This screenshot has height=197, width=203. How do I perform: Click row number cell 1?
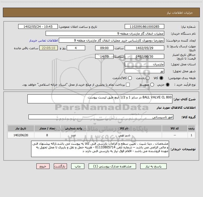(x=191, y=135)
